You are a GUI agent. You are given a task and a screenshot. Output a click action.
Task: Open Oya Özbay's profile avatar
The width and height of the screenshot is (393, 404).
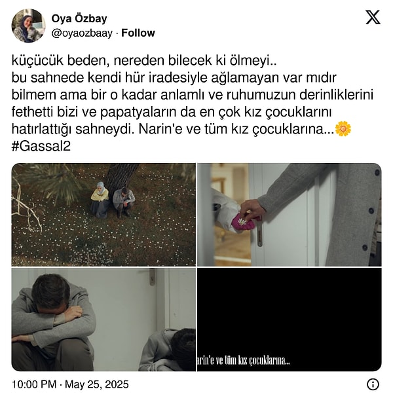tap(28, 26)
